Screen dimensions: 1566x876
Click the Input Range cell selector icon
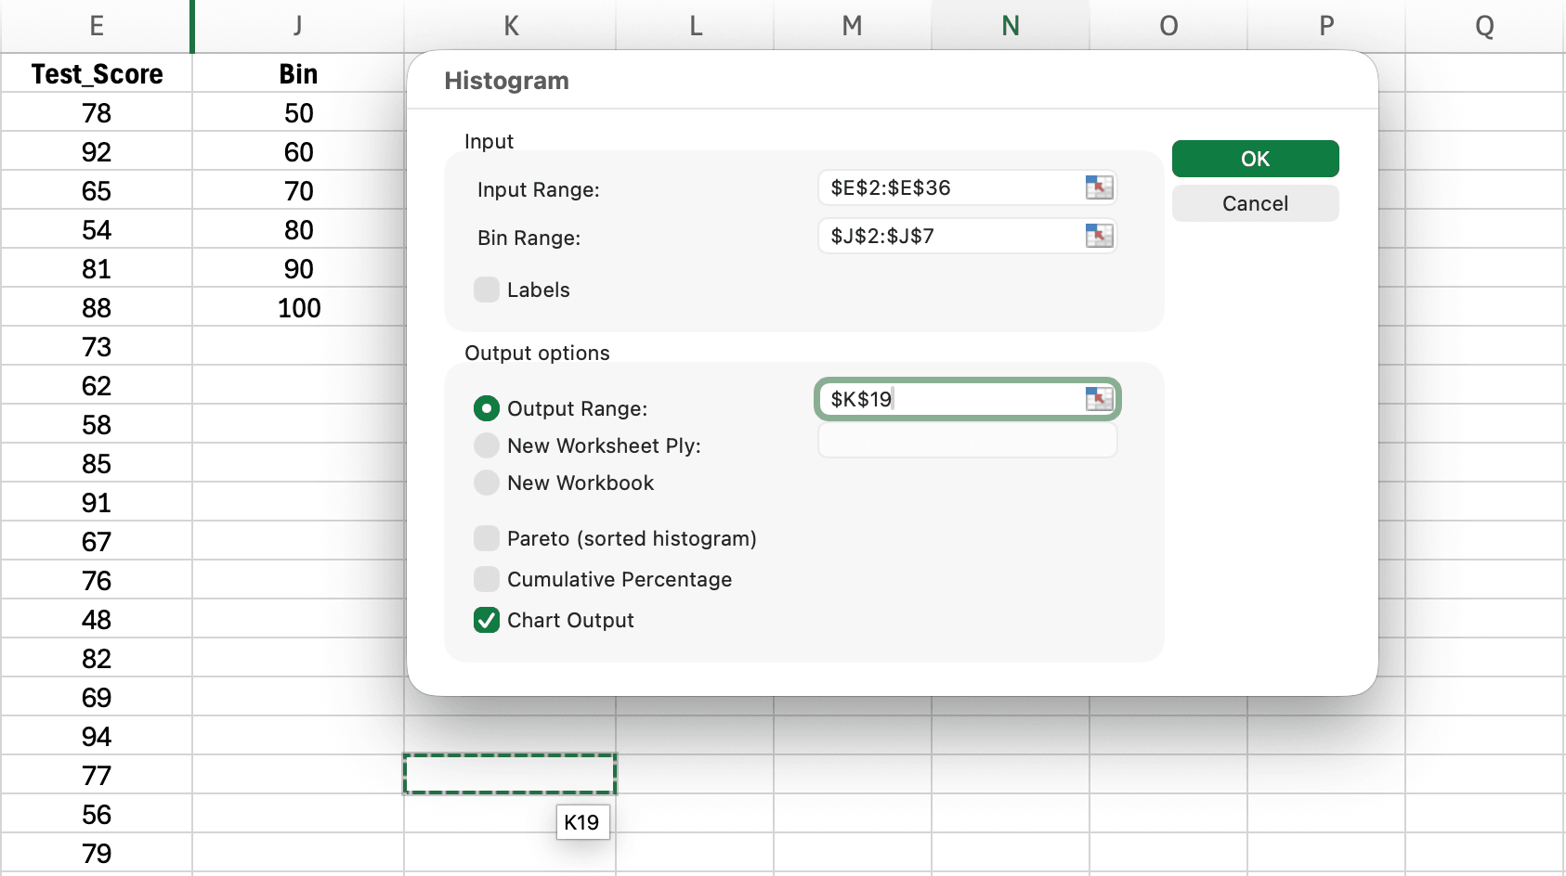pos(1100,187)
